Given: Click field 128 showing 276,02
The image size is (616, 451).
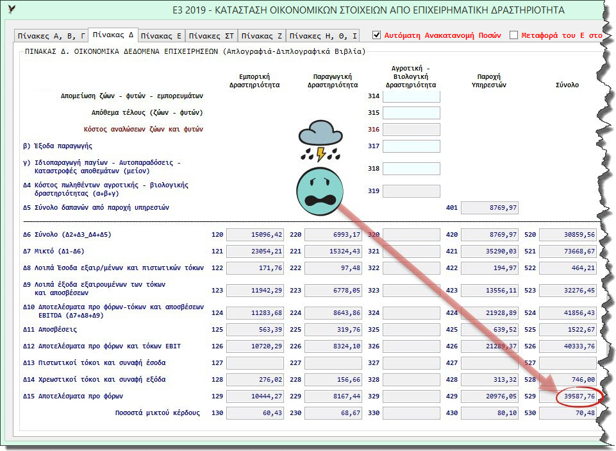Looking at the screenshot, I should coord(255,380).
